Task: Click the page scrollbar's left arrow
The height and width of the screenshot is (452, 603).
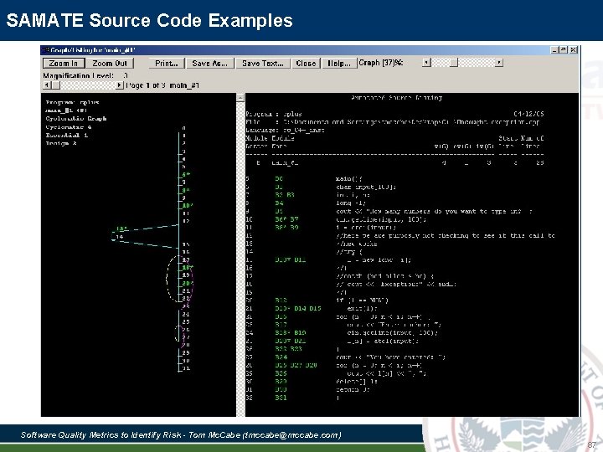Action: point(47,85)
